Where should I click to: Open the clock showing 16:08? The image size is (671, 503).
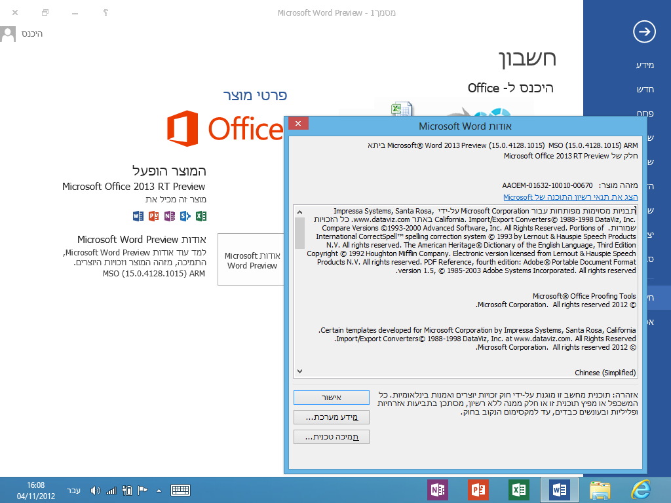point(36,491)
